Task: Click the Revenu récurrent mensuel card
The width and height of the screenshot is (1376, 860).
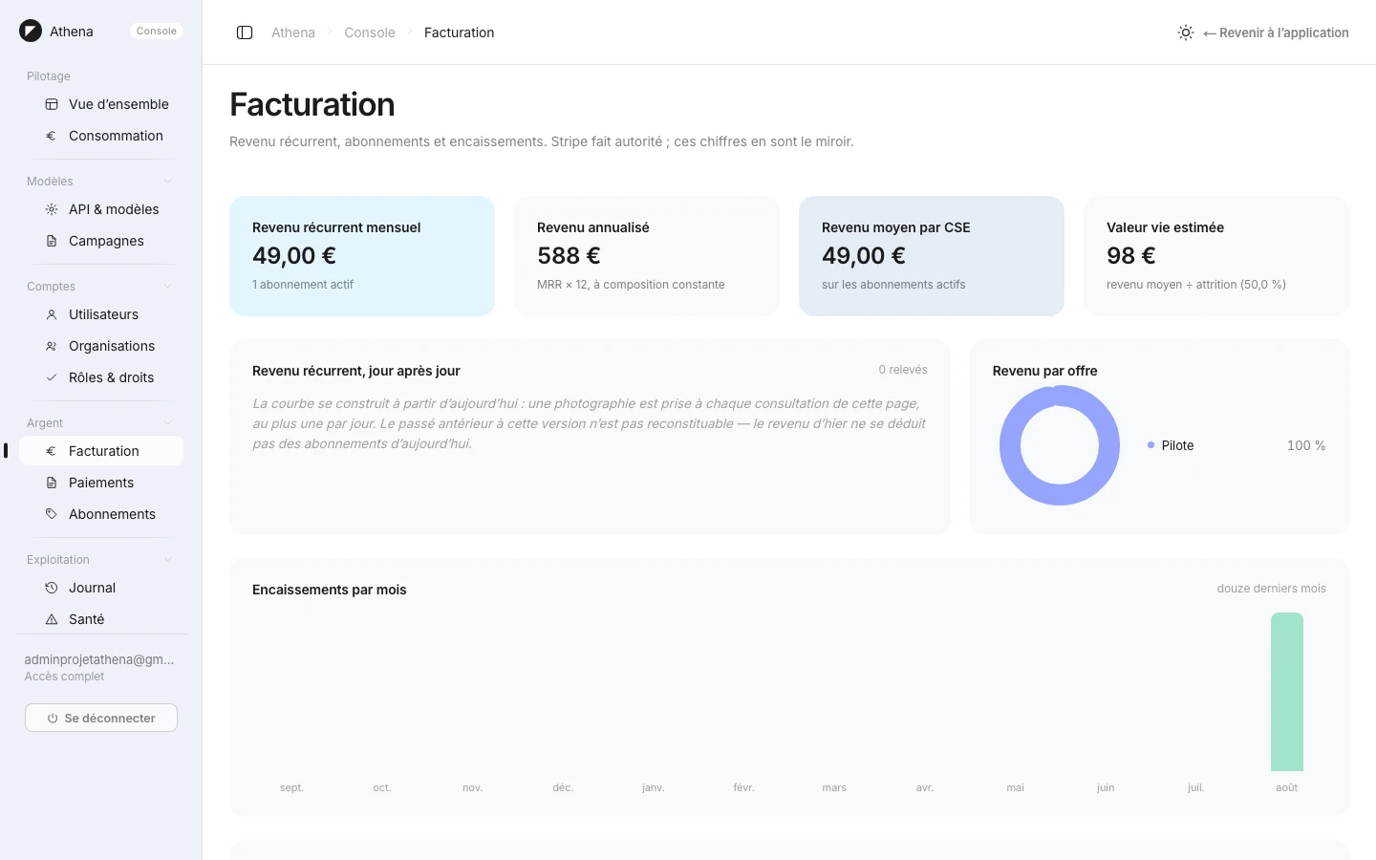Action: click(362, 256)
